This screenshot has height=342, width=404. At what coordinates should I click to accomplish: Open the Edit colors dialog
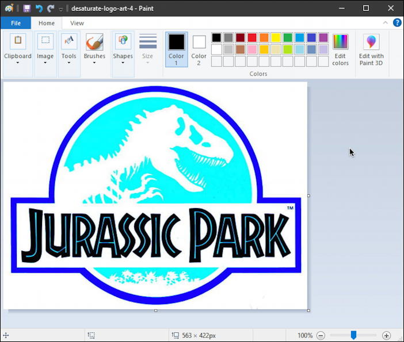pos(340,49)
